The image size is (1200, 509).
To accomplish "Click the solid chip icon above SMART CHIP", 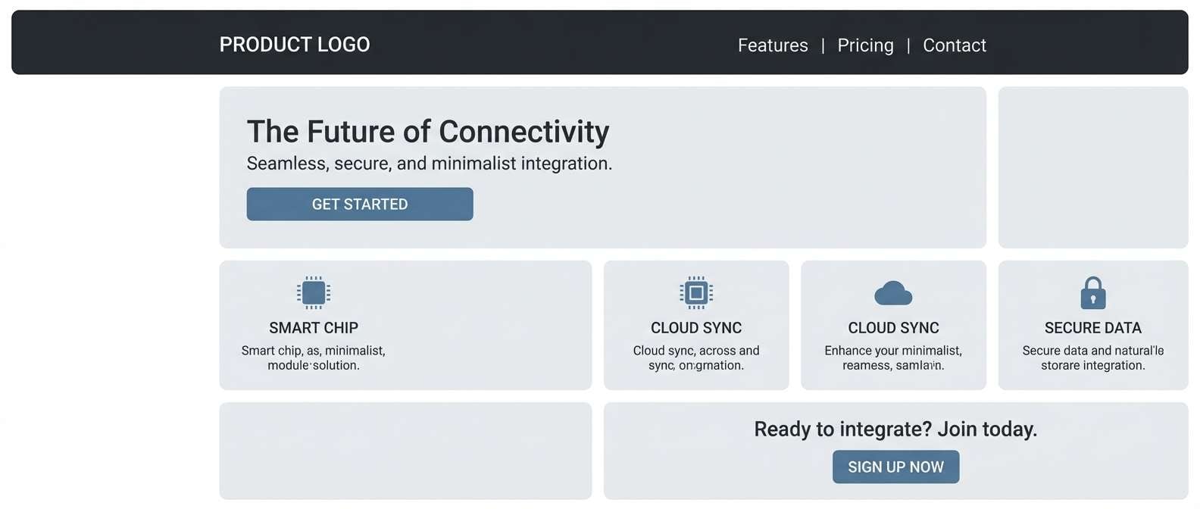I will [x=314, y=292].
